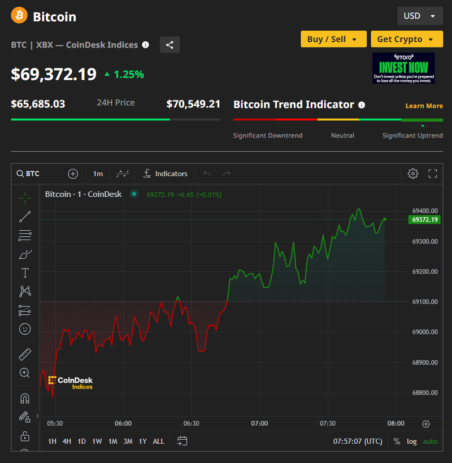Expand the Buy / Sell dropdown

333,39
